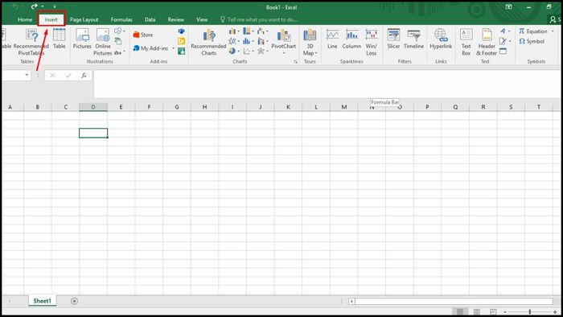The width and height of the screenshot is (563, 317).
Task: Insert a Surface or Radar chart
Action: (x=262, y=51)
